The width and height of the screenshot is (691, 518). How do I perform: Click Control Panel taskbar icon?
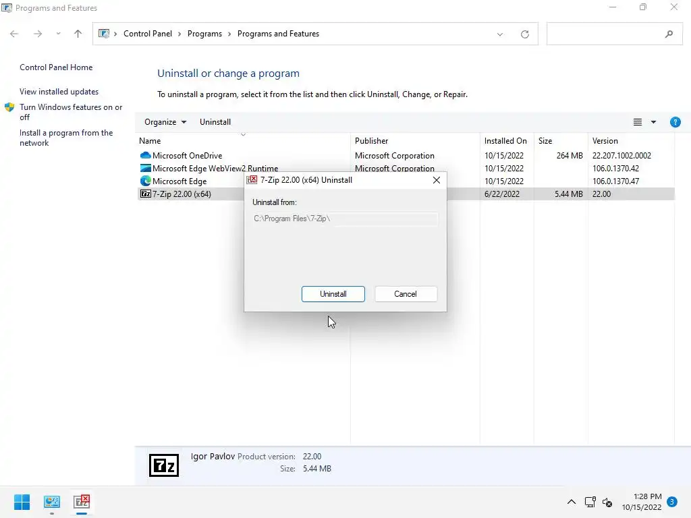pos(52,502)
